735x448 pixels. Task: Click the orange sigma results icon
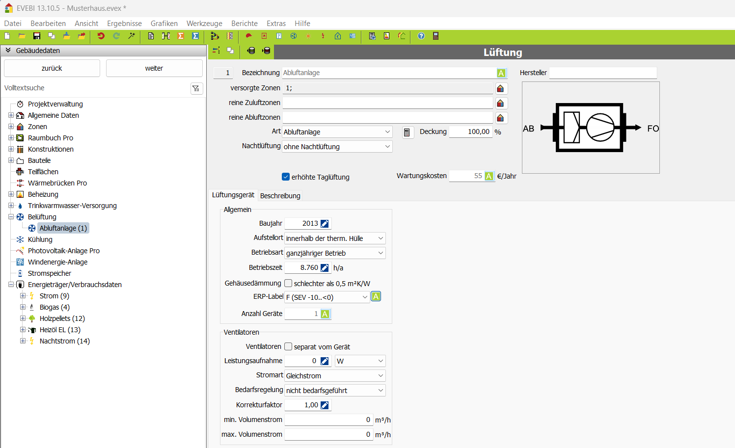181,36
